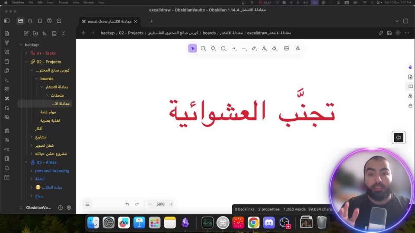415x233 pixels.
Task: Collapse the boards folder
Action: click(x=36, y=79)
